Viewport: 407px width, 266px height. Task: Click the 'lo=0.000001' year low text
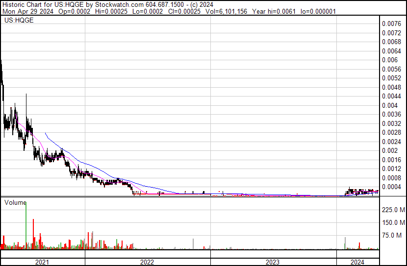[318, 11]
